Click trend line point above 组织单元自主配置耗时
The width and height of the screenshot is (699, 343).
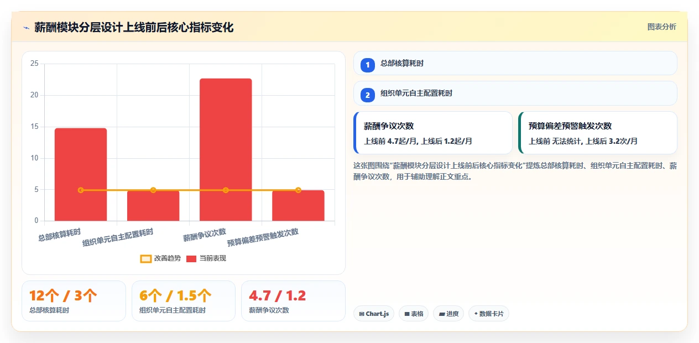click(x=153, y=190)
